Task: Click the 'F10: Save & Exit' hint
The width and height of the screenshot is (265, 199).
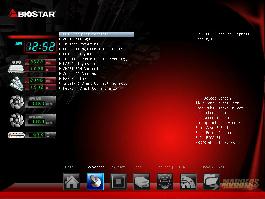Action: (212, 128)
